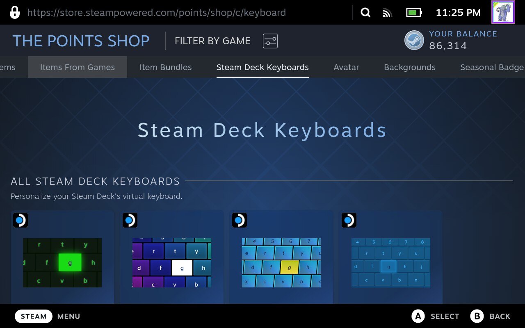Click the SELECT label in the footer
Image resolution: width=525 pixels, height=328 pixels.
[445, 316]
